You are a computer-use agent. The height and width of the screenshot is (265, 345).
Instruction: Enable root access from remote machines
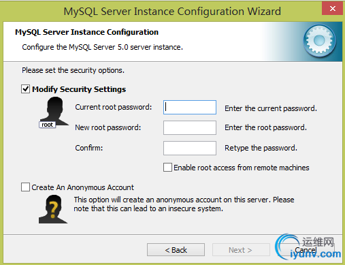[x=167, y=168]
